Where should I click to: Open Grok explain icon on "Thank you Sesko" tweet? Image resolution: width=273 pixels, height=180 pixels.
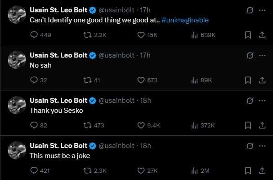(x=250, y=101)
